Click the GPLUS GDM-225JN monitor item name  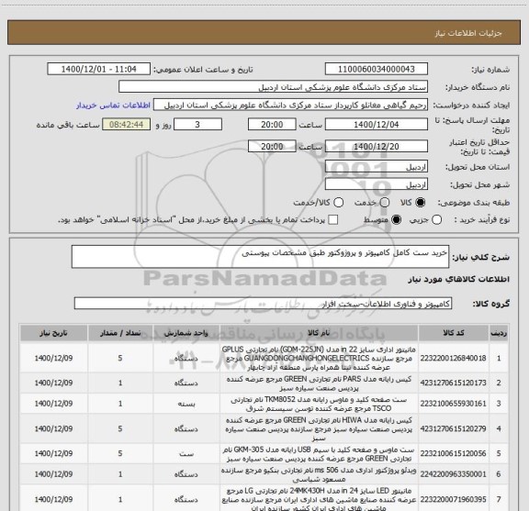coord(319,358)
